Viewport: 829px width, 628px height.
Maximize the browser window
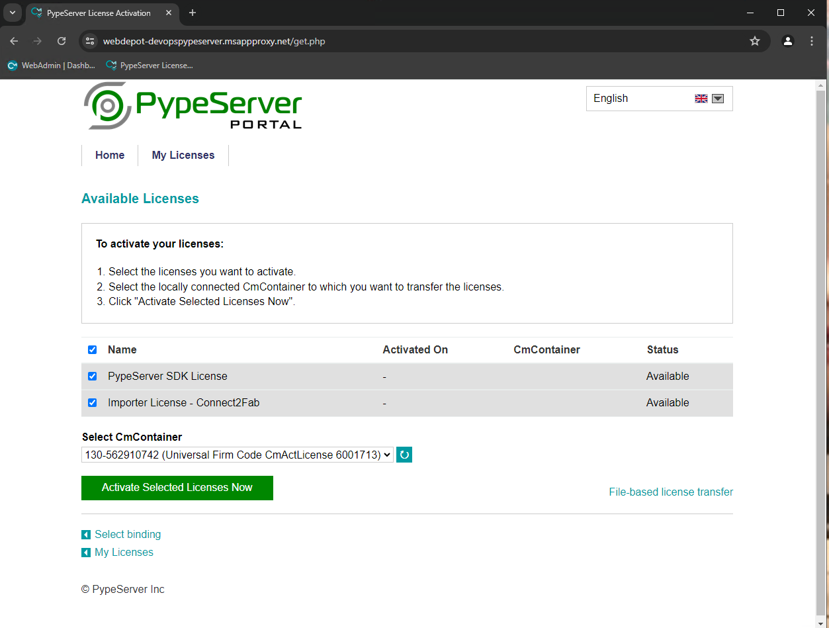[x=781, y=13]
